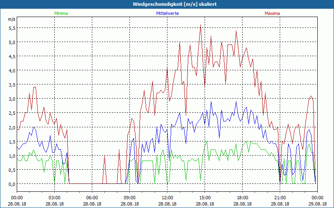The height and width of the screenshot is (208, 334).
Task: Click the 5,0 y-axis value
Action: pyautogui.click(x=12, y=42)
